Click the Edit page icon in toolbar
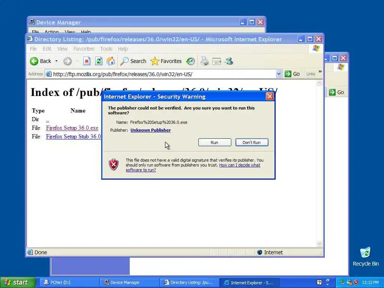 click(216, 61)
